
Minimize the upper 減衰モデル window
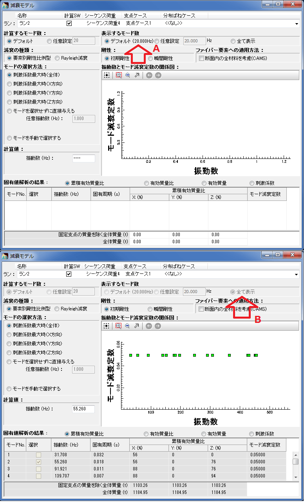point(267,4)
